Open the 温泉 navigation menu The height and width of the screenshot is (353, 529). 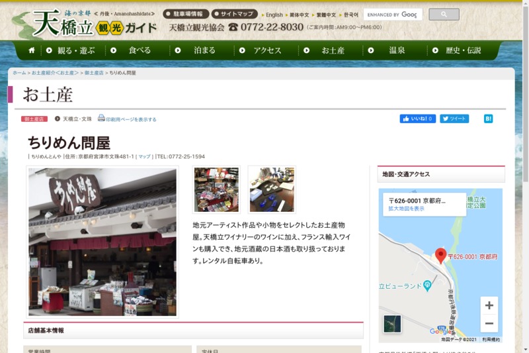click(x=397, y=50)
